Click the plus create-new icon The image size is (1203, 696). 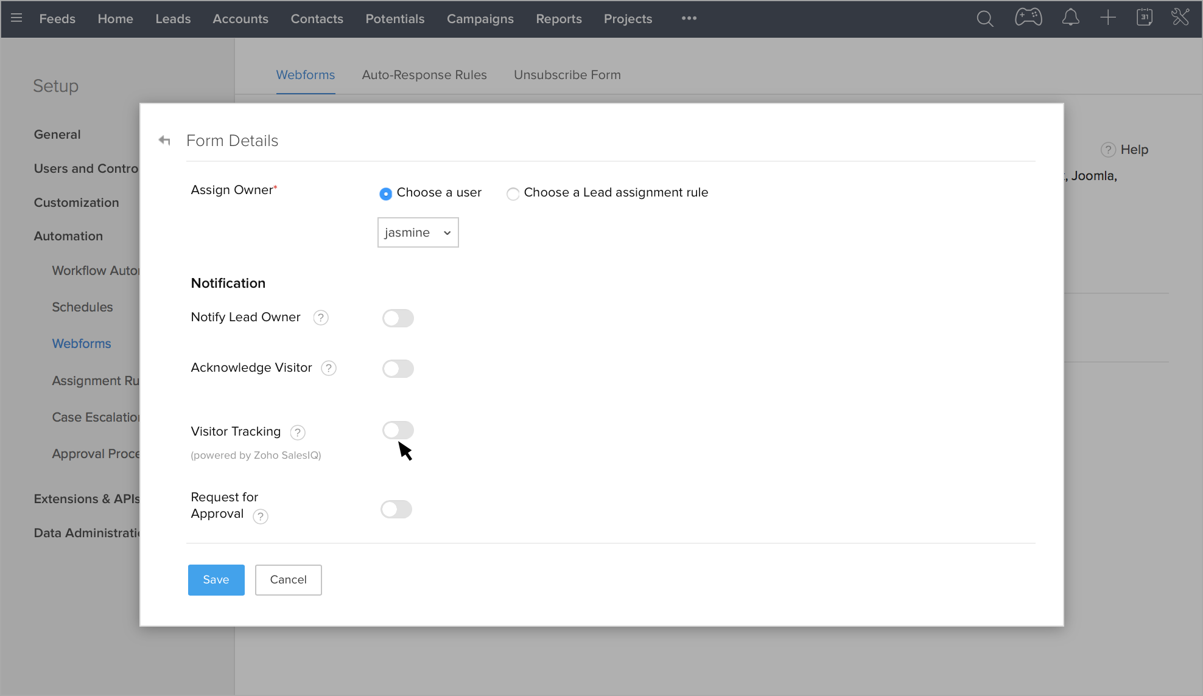tap(1108, 18)
